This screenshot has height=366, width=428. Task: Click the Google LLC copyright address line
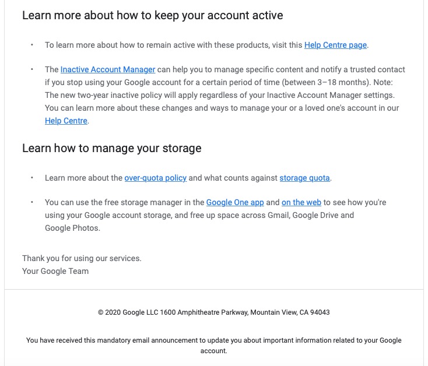[213, 312]
